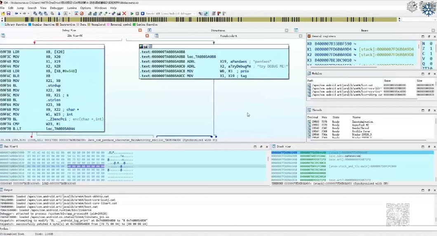Click the Pseudocode-A tab icon

[157, 35]
